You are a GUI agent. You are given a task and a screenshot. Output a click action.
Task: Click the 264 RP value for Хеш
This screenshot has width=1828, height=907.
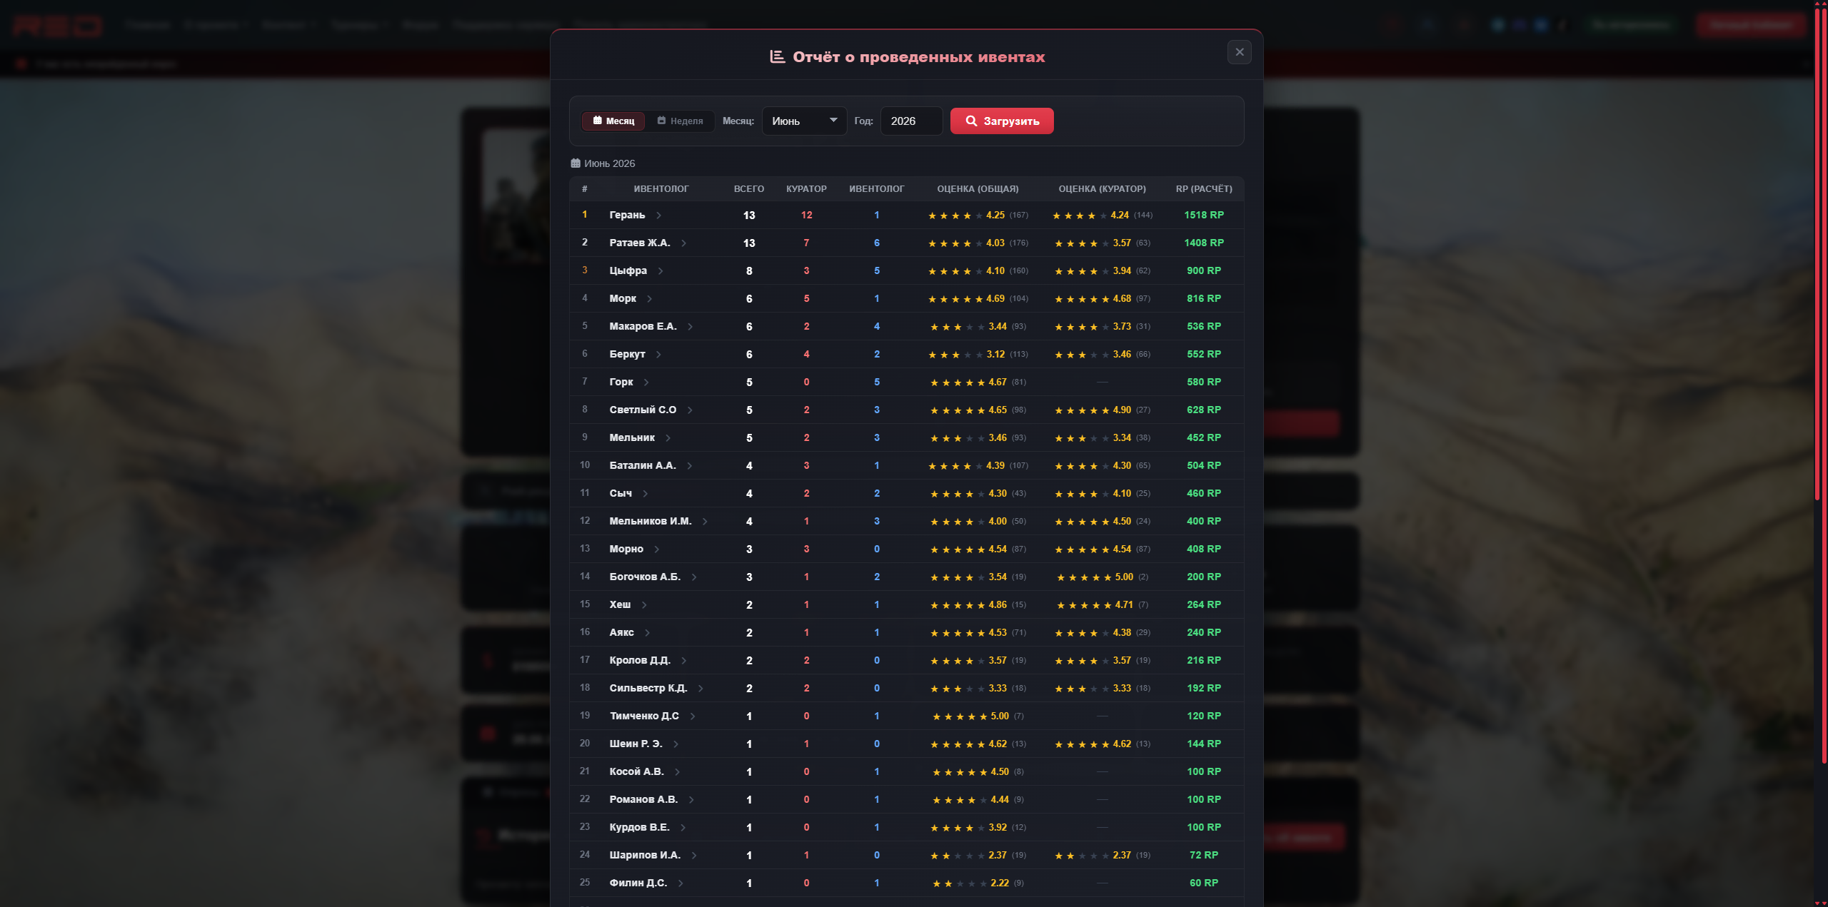[1204, 604]
